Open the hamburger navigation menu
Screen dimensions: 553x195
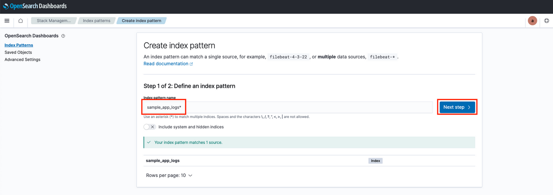click(x=7, y=21)
